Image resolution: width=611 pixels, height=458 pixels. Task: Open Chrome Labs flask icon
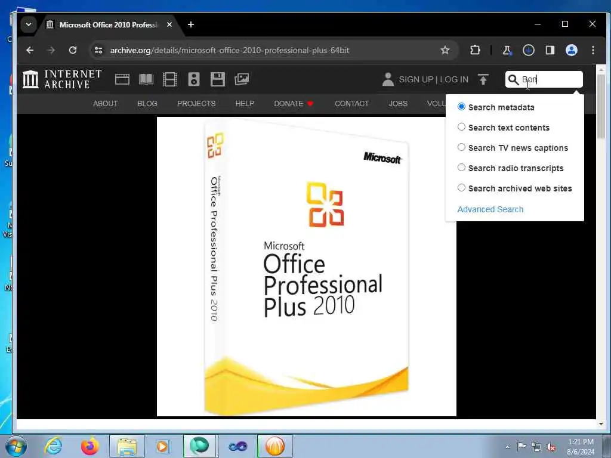coord(507,50)
